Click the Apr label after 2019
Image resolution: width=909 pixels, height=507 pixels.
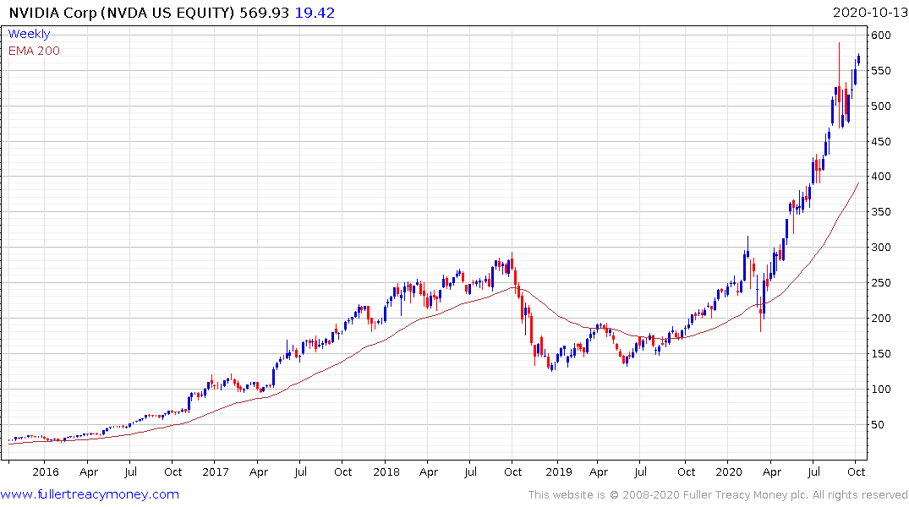pyautogui.click(x=599, y=472)
